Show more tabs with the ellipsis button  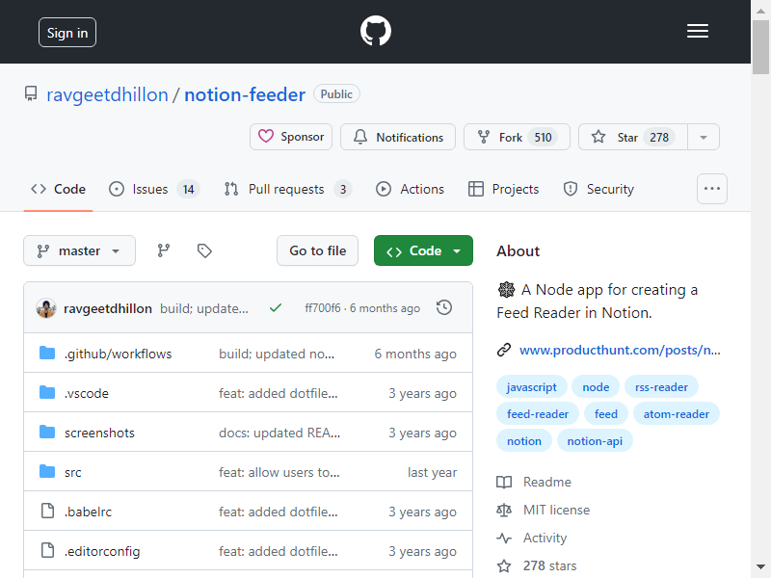[712, 189]
